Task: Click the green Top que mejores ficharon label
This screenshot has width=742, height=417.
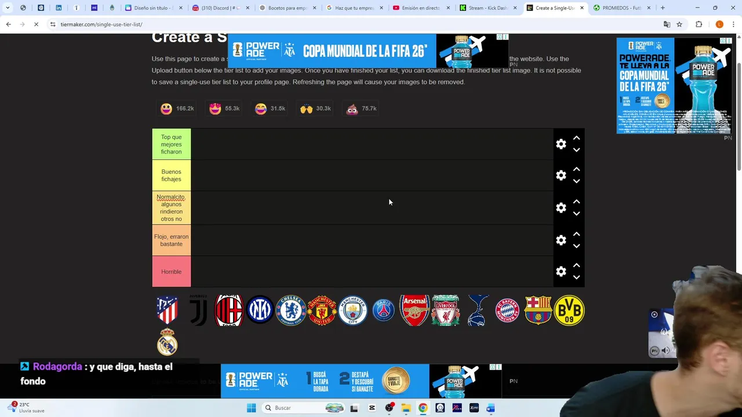Action: click(x=171, y=144)
